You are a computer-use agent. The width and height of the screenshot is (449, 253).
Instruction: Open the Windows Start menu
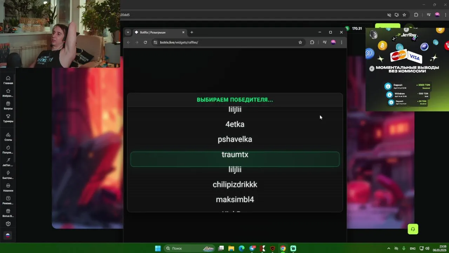click(158, 248)
